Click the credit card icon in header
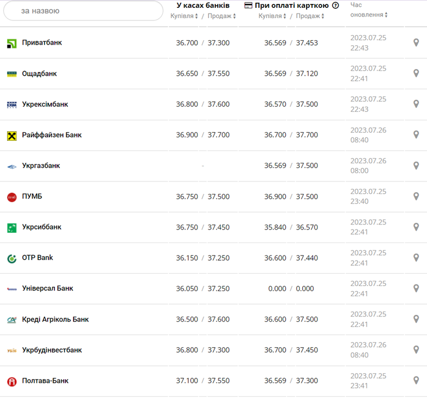Screen dimensions: 427x398 (x=249, y=6)
